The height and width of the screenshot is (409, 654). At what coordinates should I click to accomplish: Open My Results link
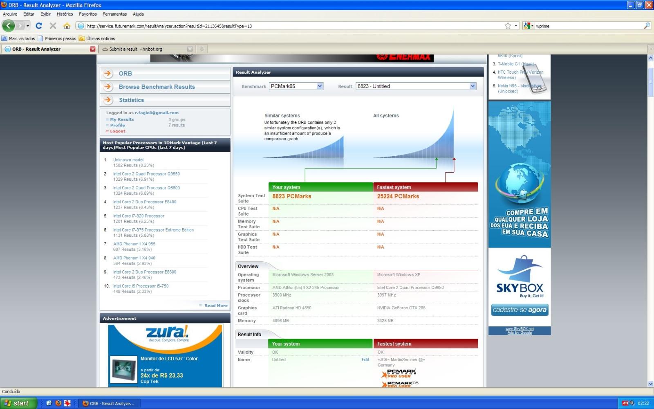point(122,119)
